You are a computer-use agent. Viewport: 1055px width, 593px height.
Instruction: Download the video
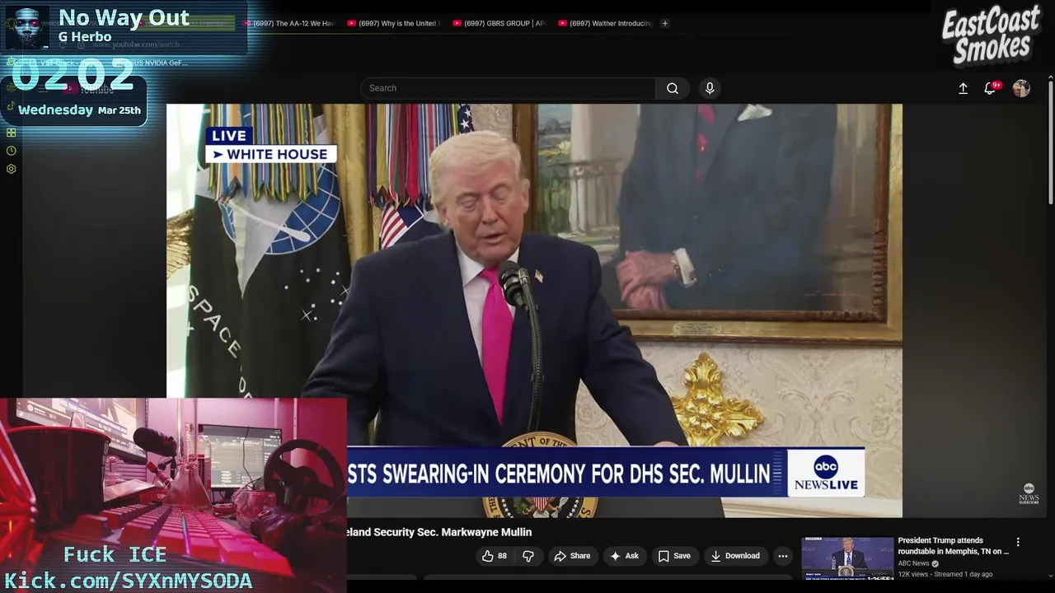coord(735,556)
